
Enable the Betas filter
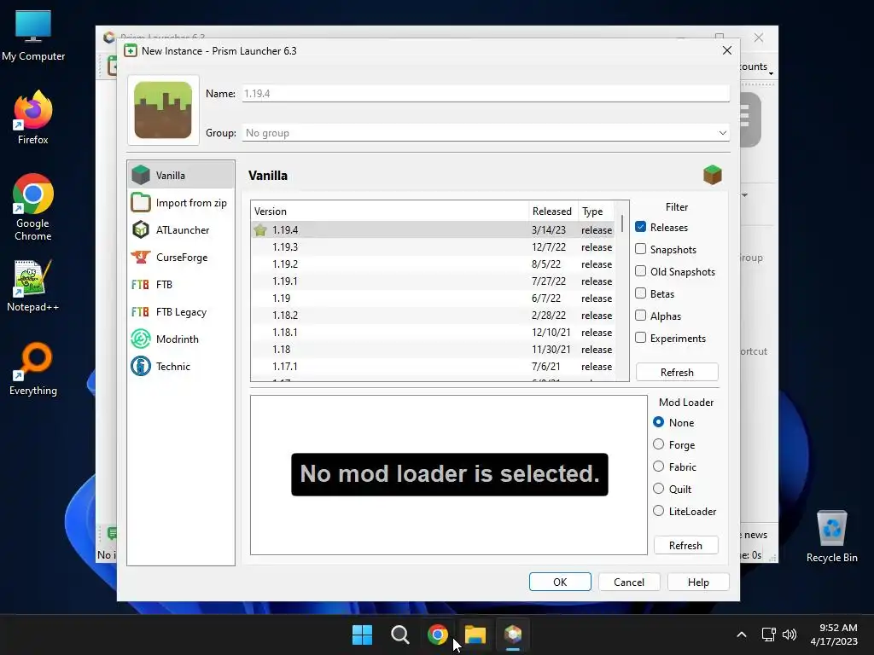[x=640, y=293]
